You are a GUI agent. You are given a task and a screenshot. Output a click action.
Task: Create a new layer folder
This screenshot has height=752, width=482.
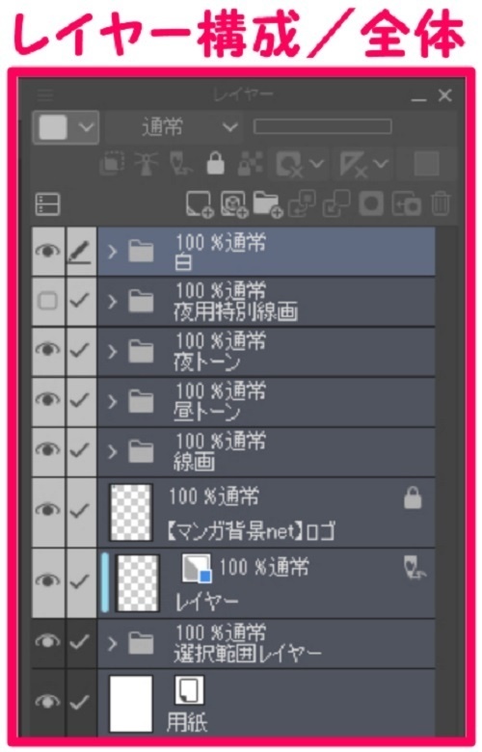pyautogui.click(x=268, y=204)
